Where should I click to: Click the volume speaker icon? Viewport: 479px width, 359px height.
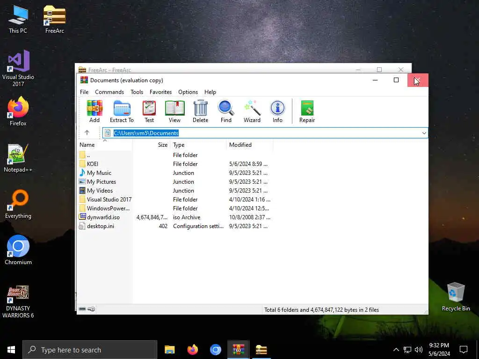419,350
